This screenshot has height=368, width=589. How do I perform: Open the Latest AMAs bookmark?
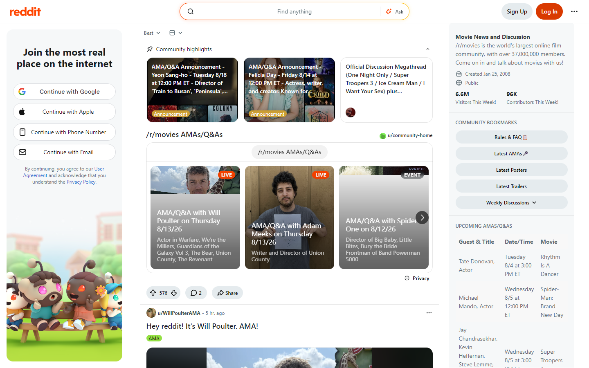511,153
